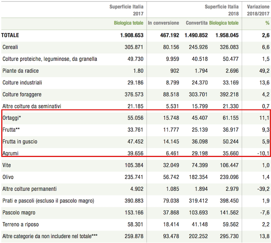Image resolution: width=271 pixels, height=243 pixels.
Task: Select the Ortaggi* row label
Action: click(x=13, y=118)
